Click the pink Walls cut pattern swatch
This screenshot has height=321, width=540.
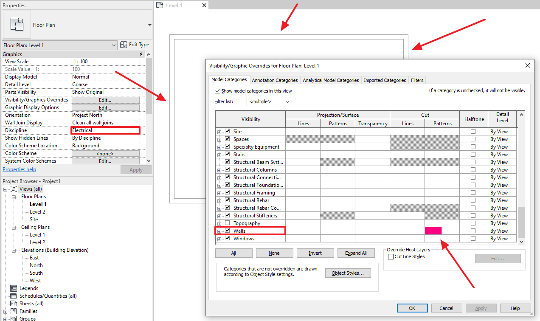tap(433, 231)
